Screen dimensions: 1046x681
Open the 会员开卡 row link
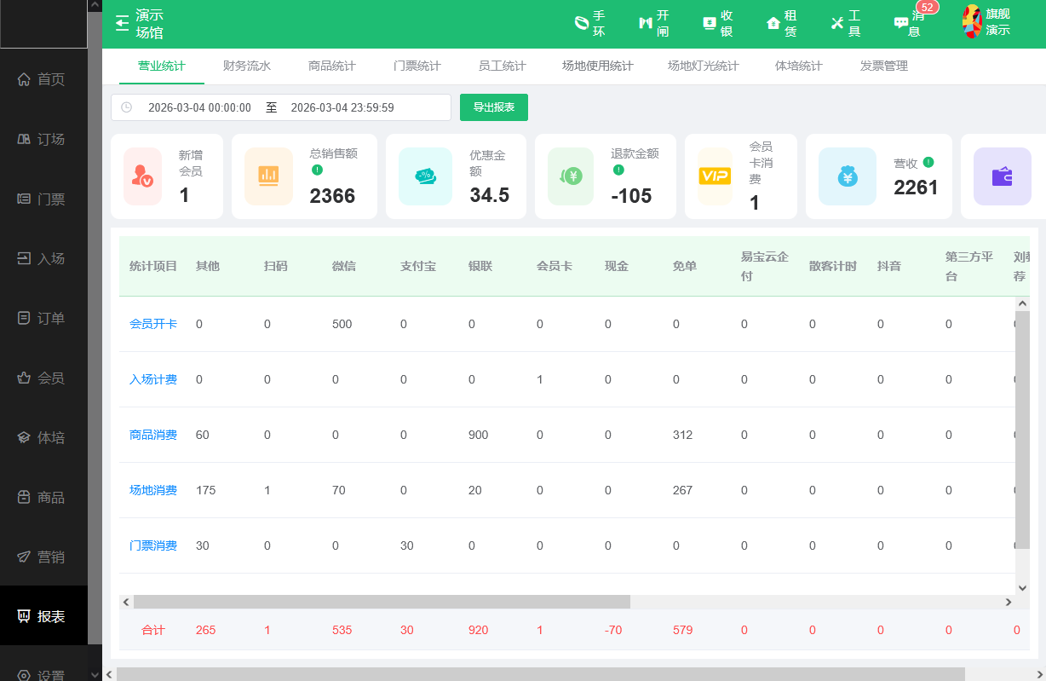pos(153,324)
